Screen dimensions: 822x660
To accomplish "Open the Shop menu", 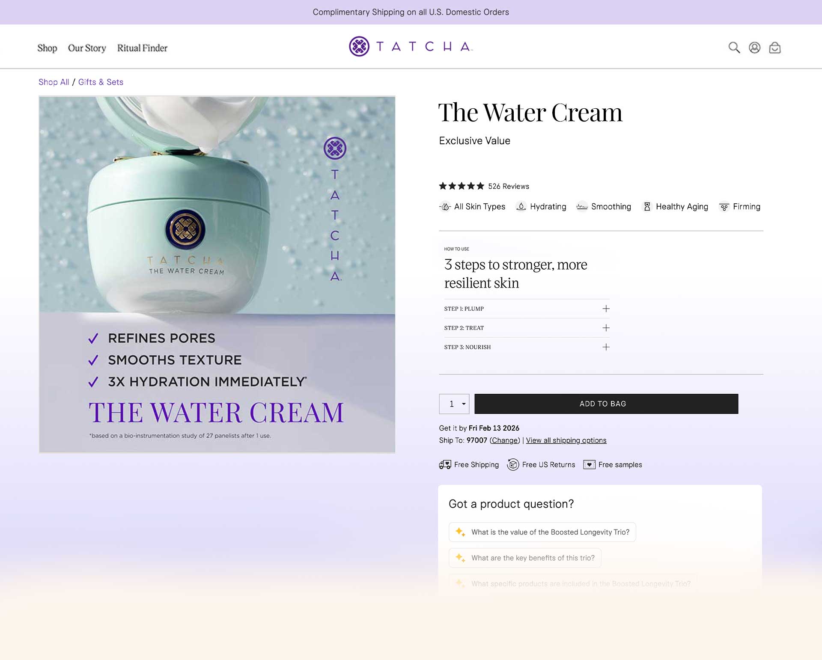I will (x=47, y=48).
